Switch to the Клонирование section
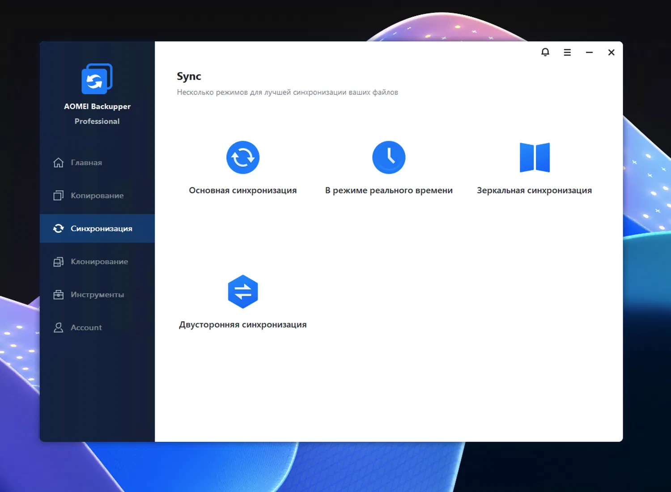 click(97, 262)
